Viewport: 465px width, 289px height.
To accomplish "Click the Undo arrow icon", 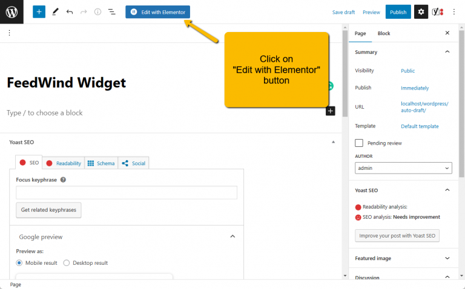I will click(70, 11).
